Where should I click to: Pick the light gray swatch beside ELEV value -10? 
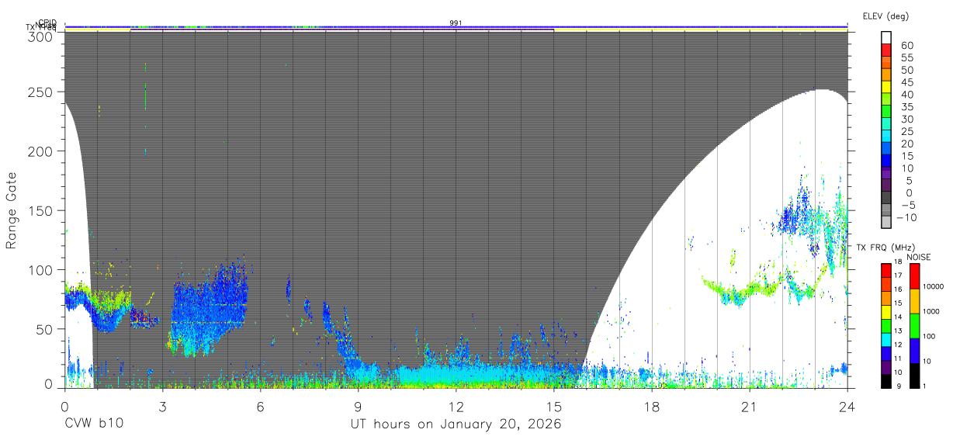coord(886,222)
